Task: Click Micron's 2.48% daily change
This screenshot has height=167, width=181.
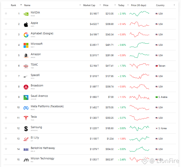Action: click(122, 159)
